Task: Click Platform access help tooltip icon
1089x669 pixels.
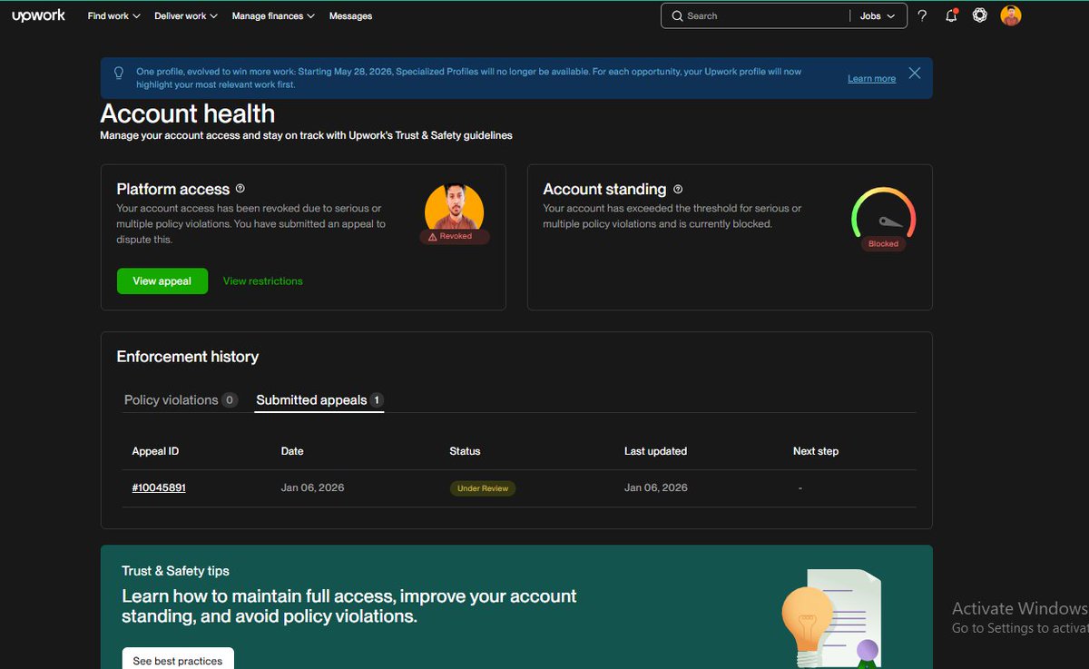Action: pos(240,189)
